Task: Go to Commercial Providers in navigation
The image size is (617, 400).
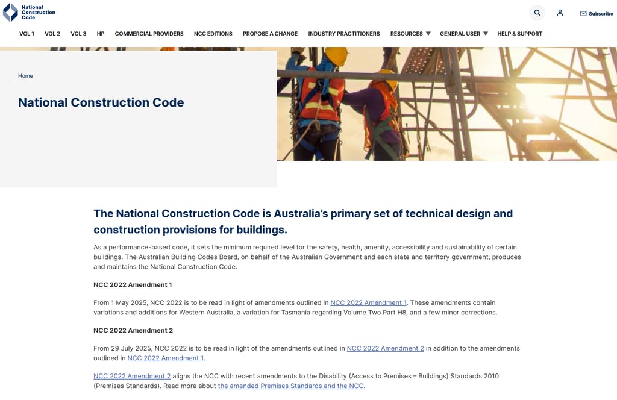Action: tap(149, 33)
